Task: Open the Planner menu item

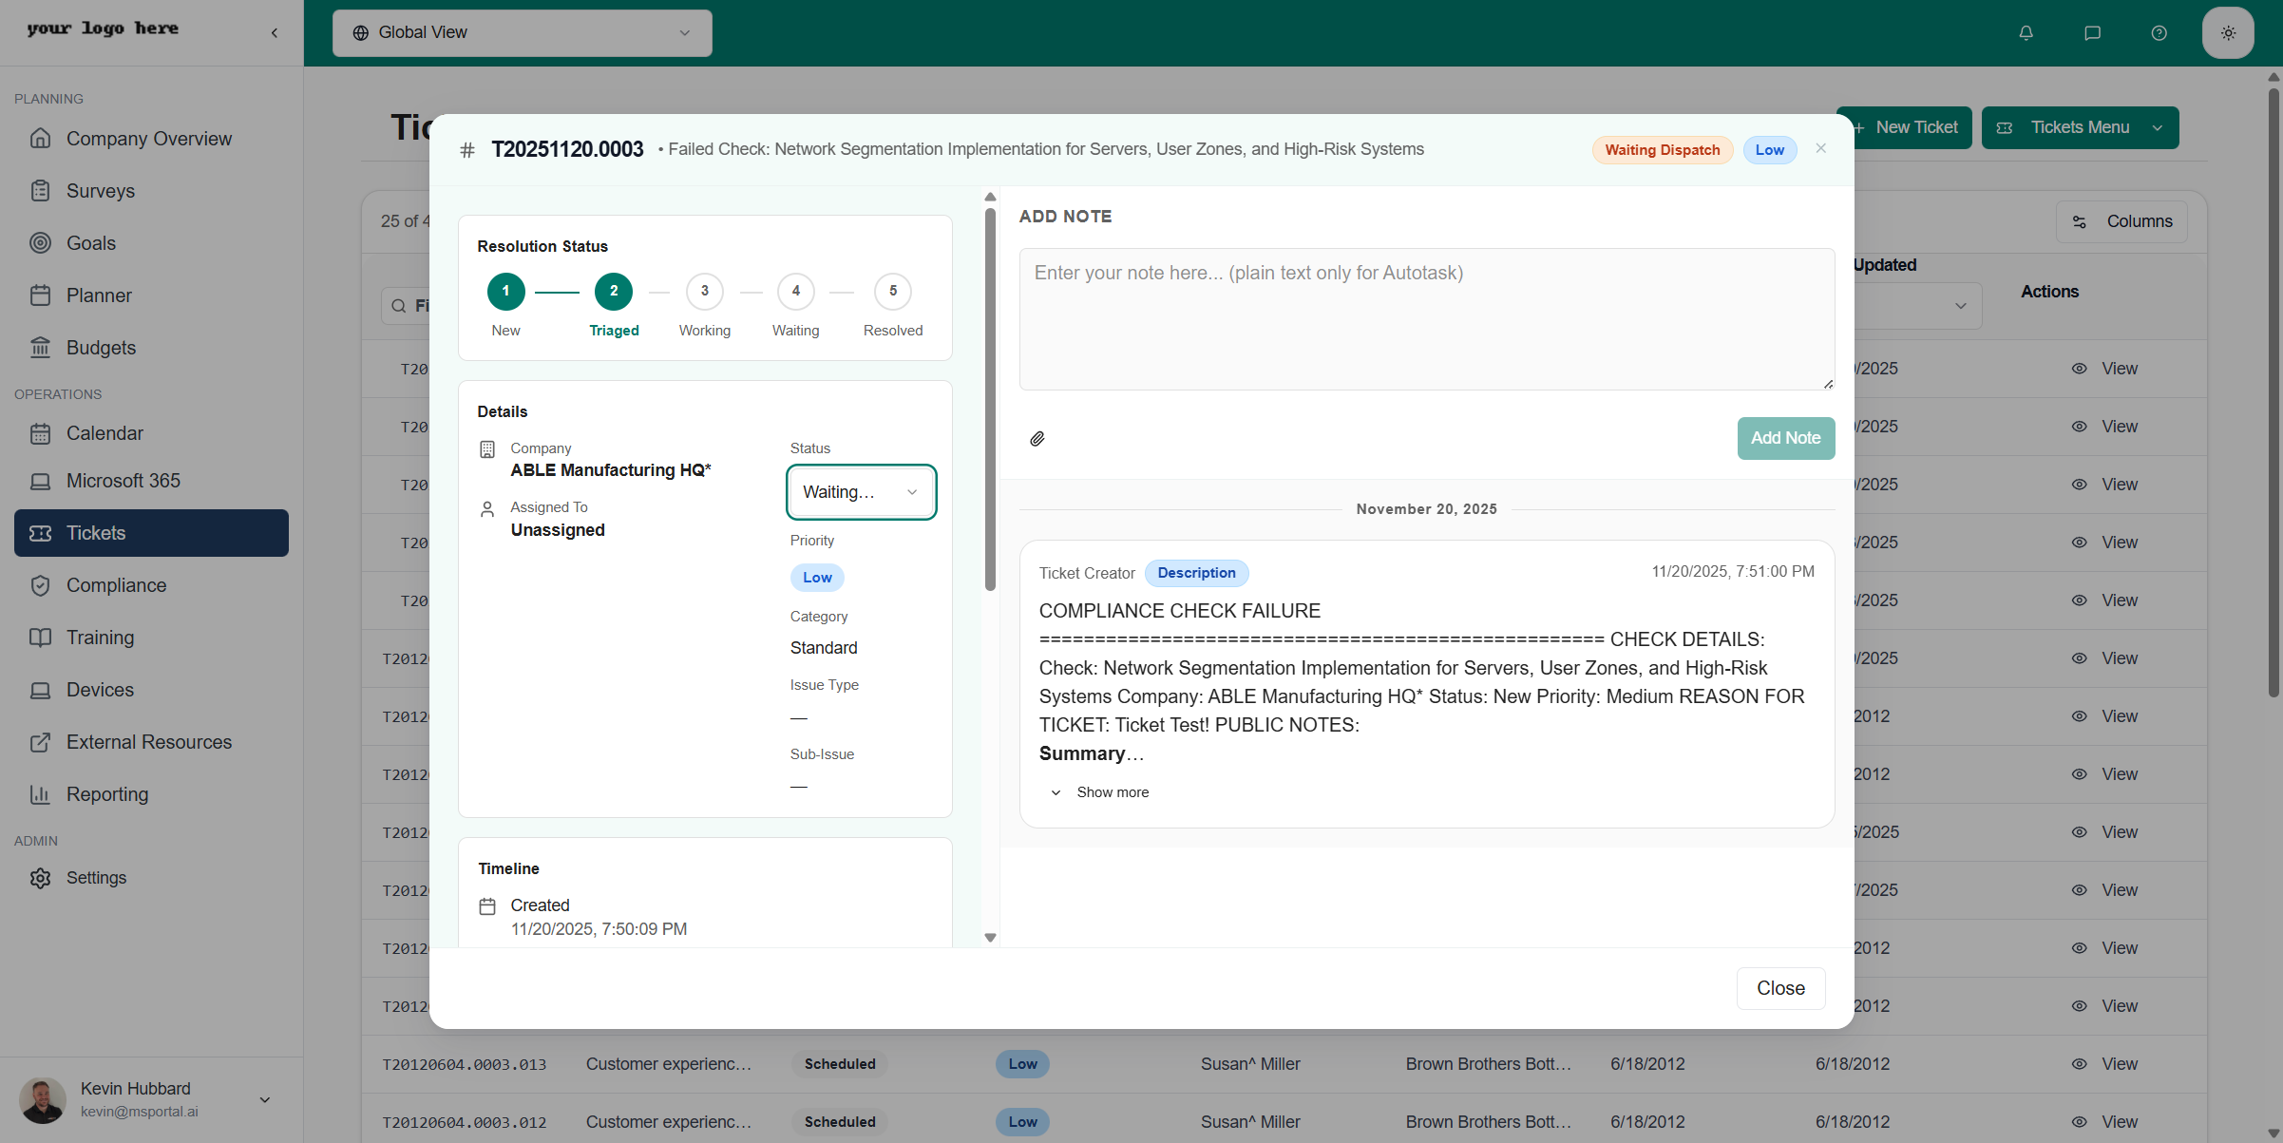Action: 99,295
